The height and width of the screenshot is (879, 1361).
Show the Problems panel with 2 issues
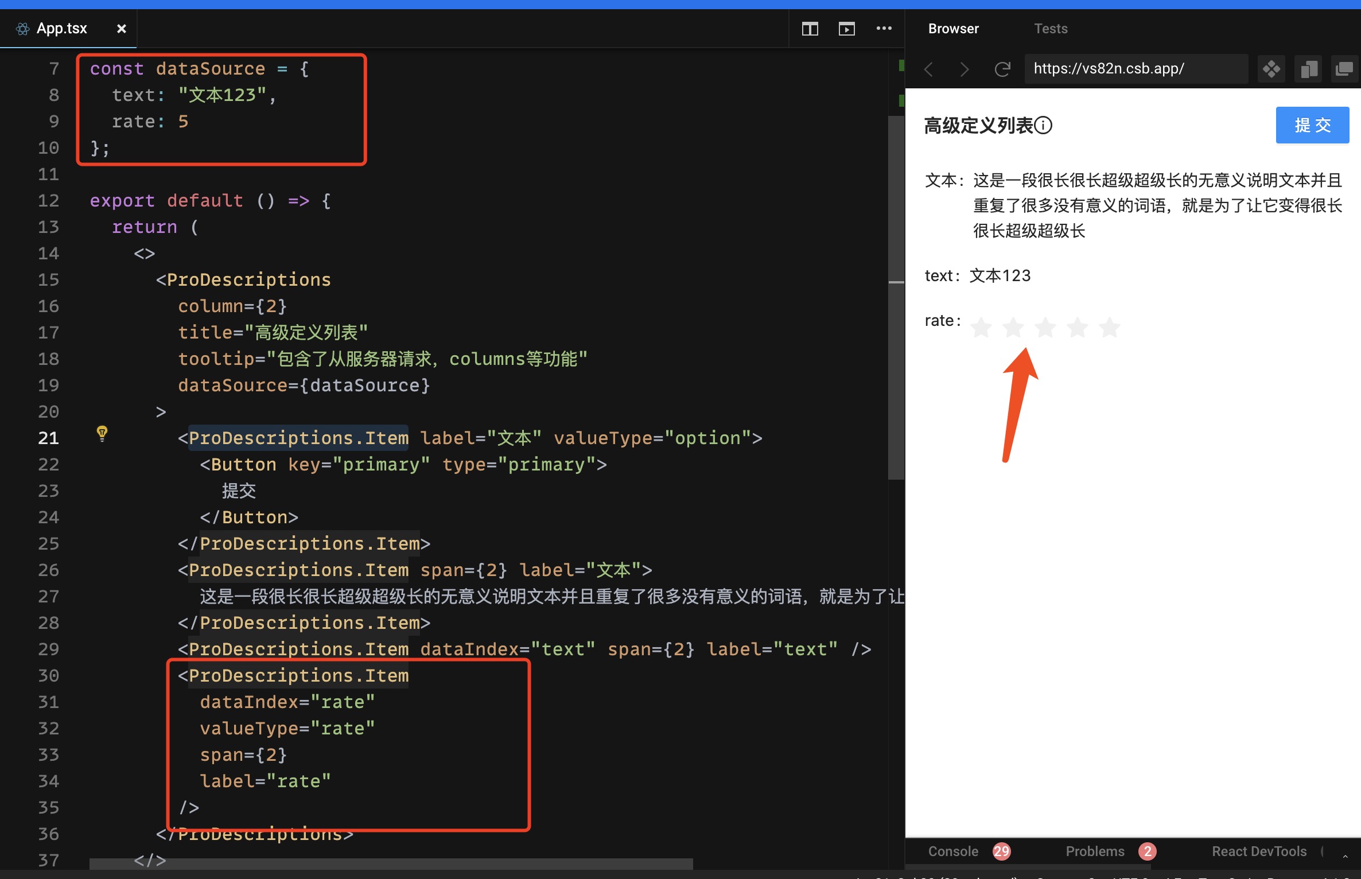tap(1095, 851)
